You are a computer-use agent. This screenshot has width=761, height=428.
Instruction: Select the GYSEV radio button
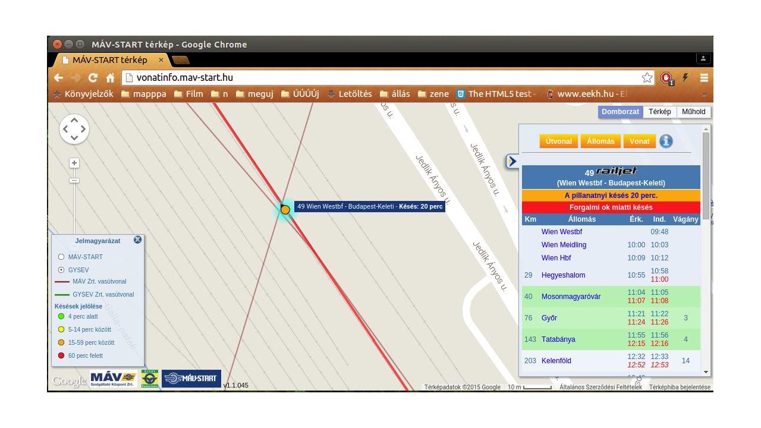point(61,270)
